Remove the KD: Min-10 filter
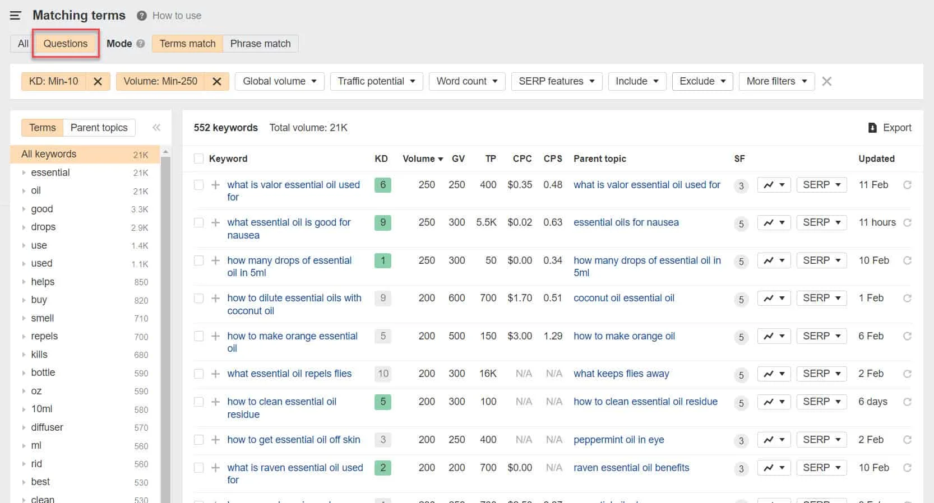Screen dimensions: 934x503 tap(98, 82)
